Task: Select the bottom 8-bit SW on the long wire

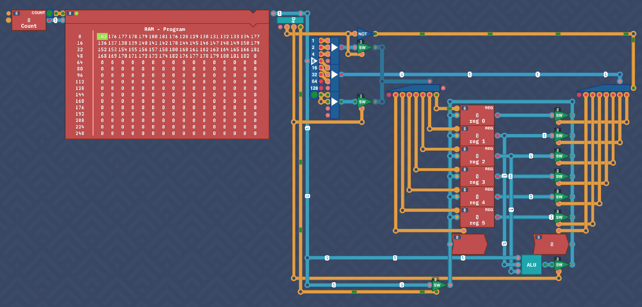Action: 439,285
